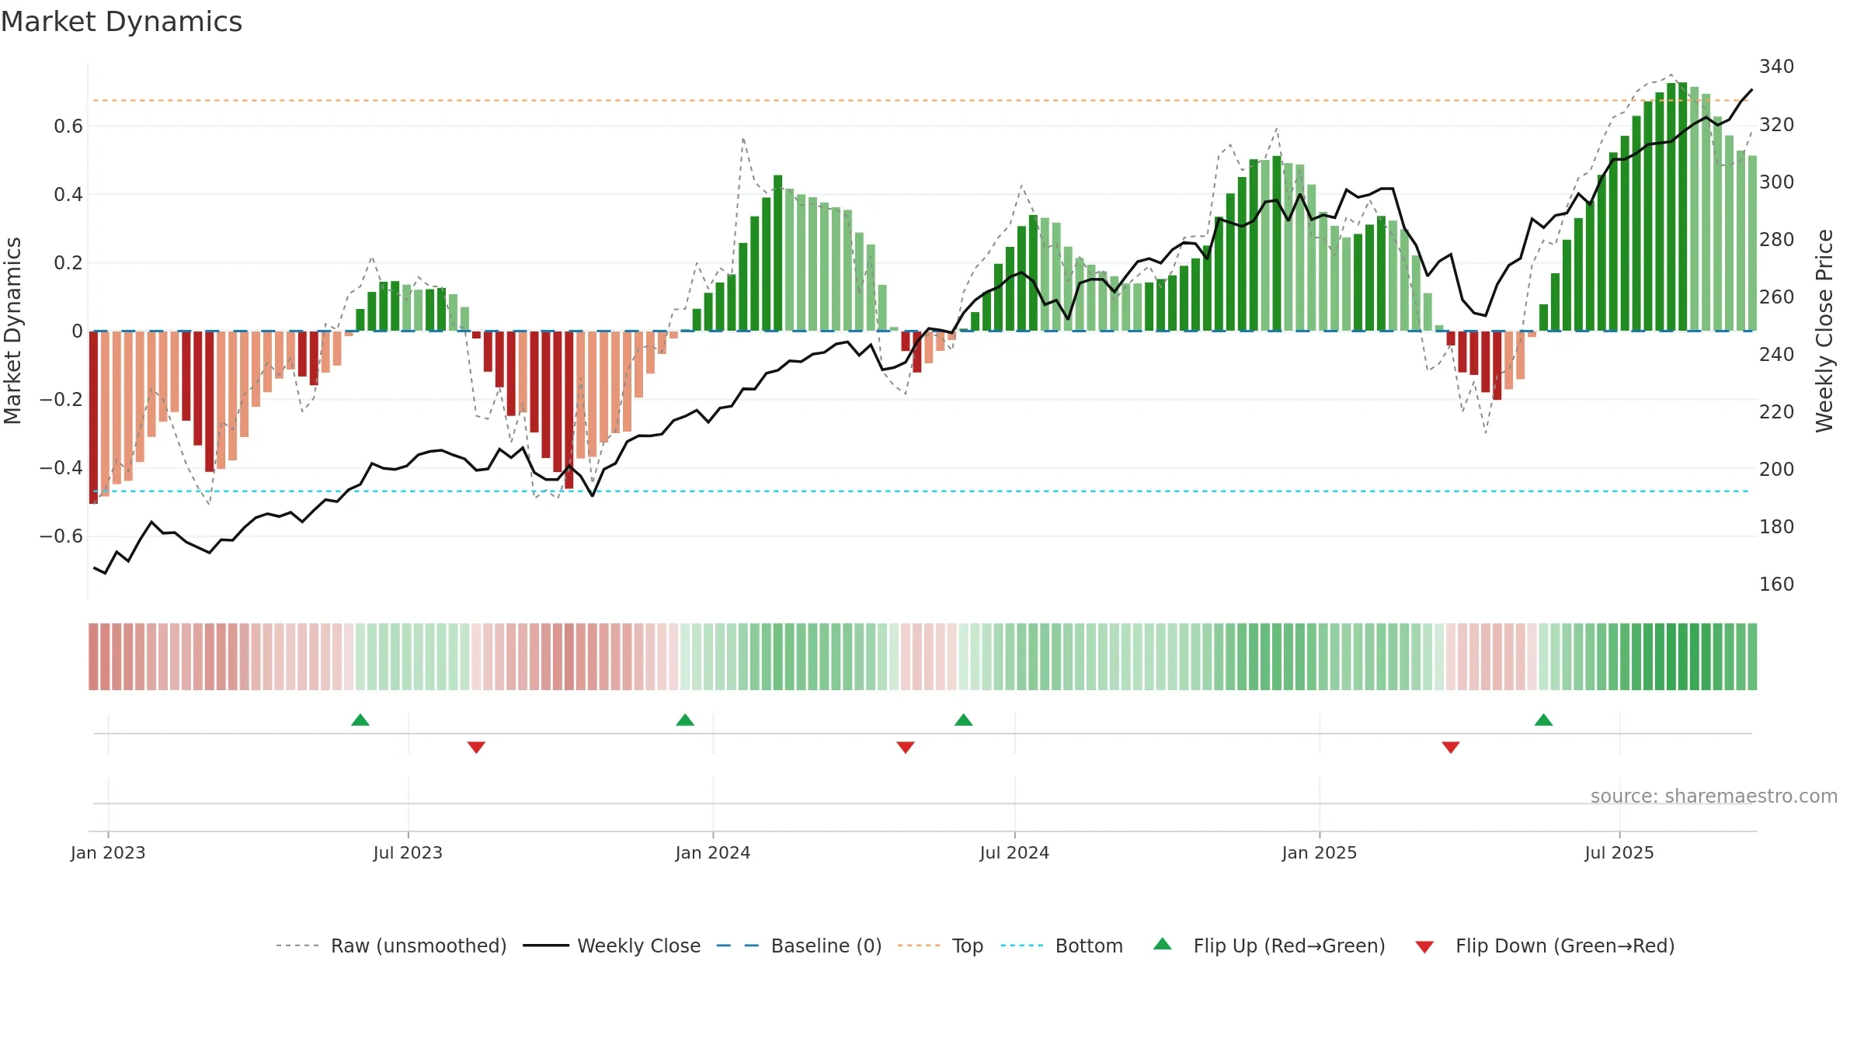Screen dimensions: 1864x1048
Task: Toggle the Weekly Close legend entry
Action: 612,946
